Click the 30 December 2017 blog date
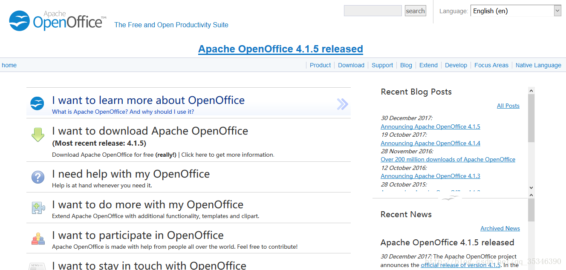 [406, 118]
